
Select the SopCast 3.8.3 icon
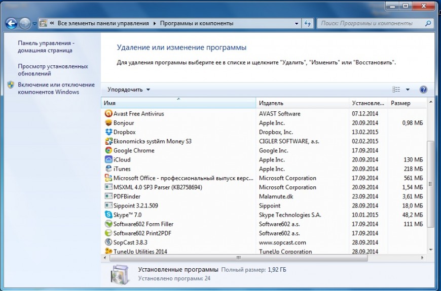[x=108, y=242]
